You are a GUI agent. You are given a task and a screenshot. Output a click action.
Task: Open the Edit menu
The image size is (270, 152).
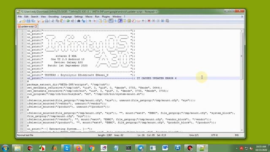click(x=26, y=17)
